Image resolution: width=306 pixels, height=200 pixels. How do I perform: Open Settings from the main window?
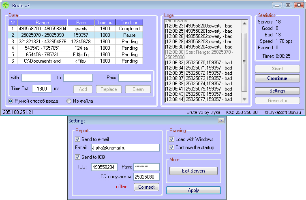277,91
